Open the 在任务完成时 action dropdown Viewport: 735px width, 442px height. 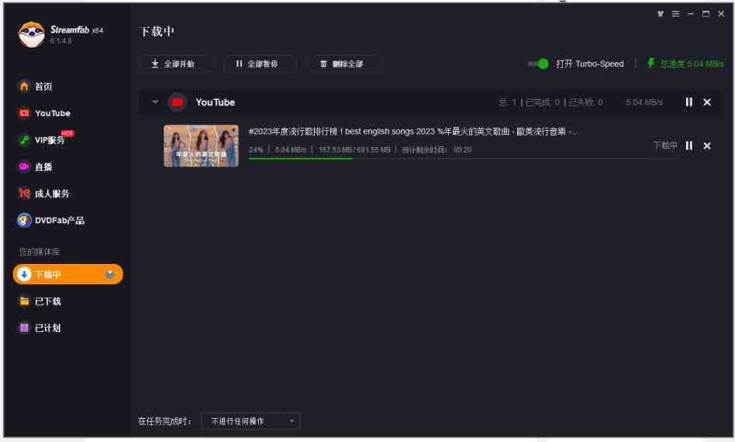point(250,421)
